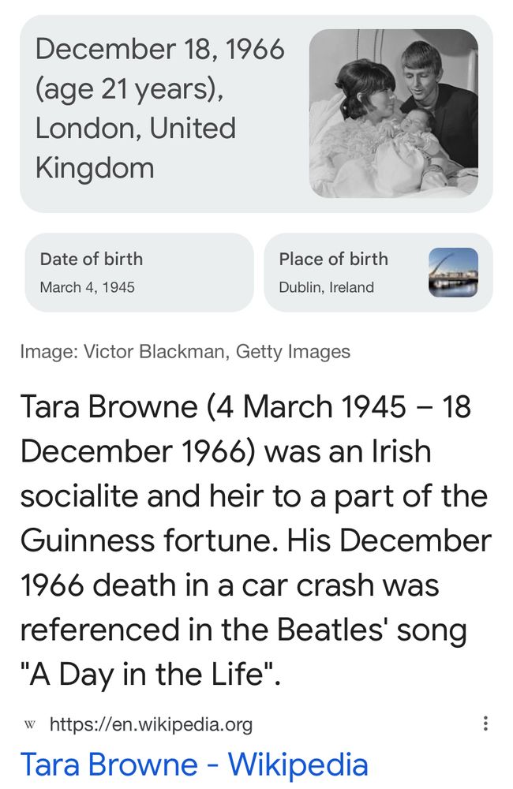513x789 pixels.
Task: Select the 'Date of birth' card heading
Action: 91,259
